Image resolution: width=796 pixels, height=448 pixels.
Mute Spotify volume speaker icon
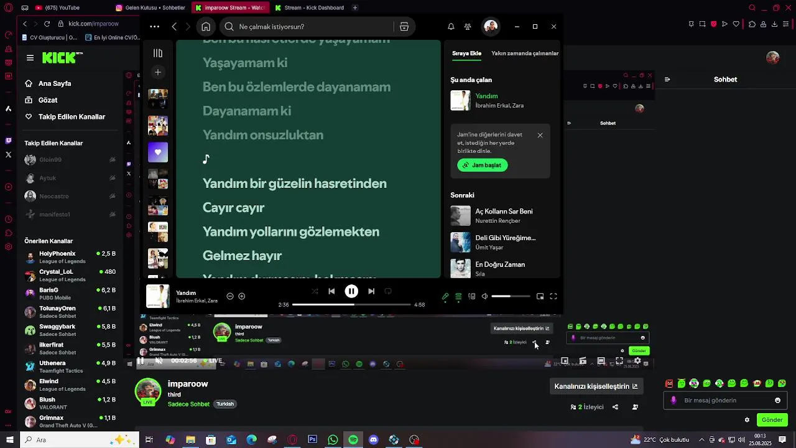485,297
